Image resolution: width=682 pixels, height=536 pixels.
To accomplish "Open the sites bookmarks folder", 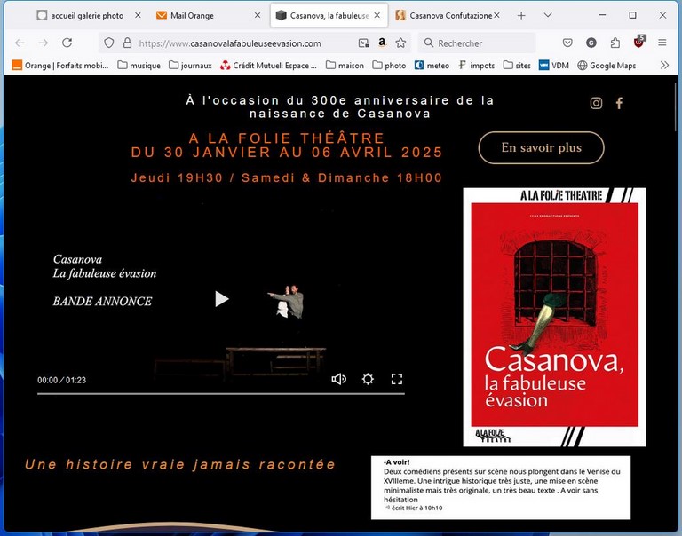I will point(517,65).
